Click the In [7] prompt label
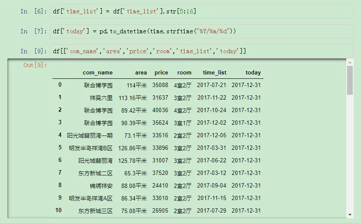The height and width of the screenshot is (223, 361). 33,31
